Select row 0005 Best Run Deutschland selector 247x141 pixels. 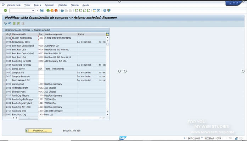tap(4, 46)
